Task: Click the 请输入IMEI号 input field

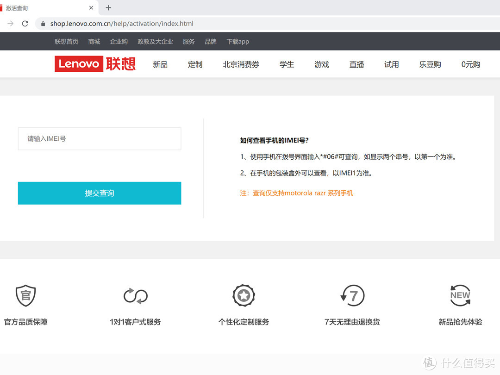Action: point(100,139)
